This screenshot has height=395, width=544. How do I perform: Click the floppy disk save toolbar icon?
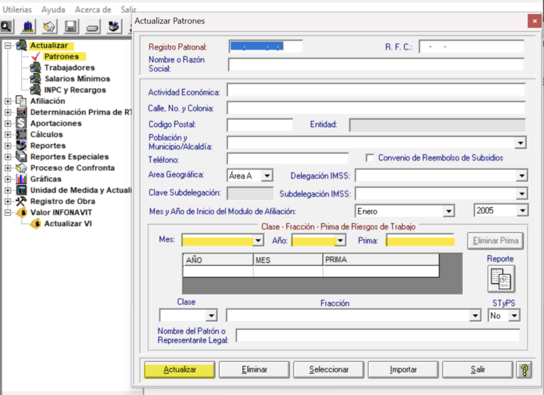tap(71, 27)
